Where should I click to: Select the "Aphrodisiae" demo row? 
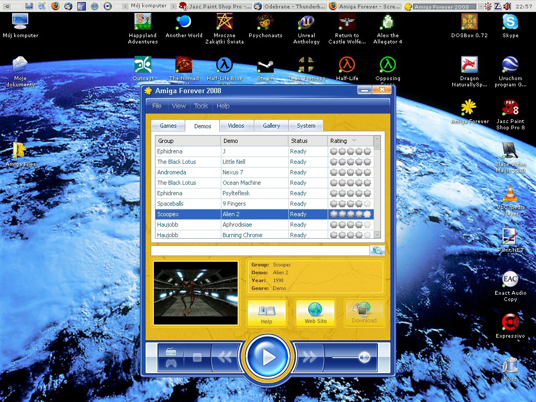pyautogui.click(x=264, y=225)
